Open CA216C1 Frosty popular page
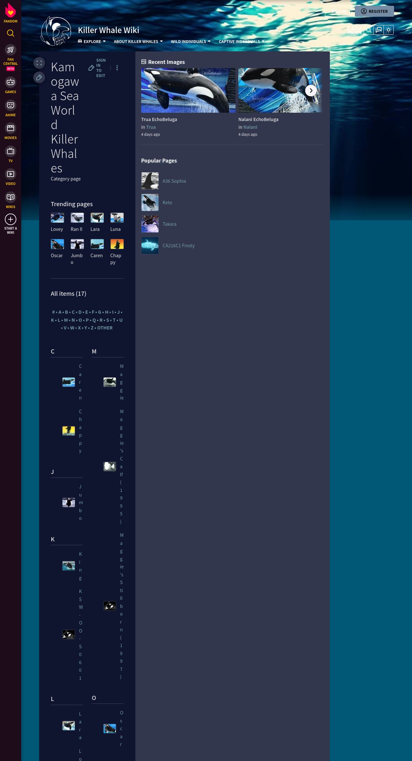The width and height of the screenshot is (412, 761). [179, 246]
